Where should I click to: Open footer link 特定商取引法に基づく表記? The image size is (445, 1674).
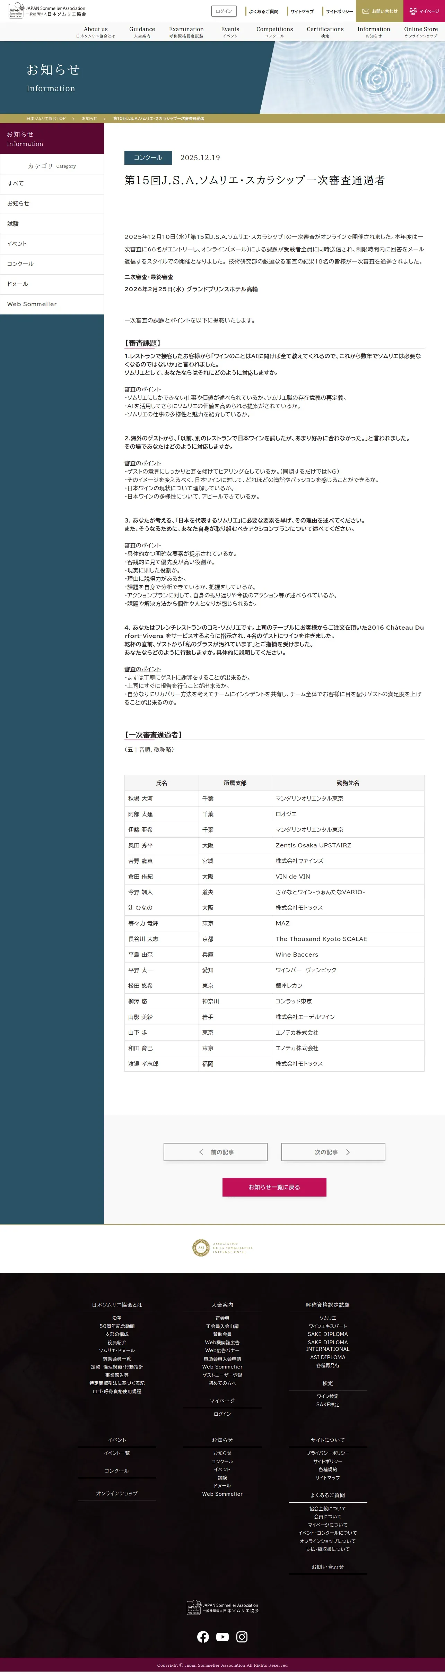click(x=117, y=1383)
